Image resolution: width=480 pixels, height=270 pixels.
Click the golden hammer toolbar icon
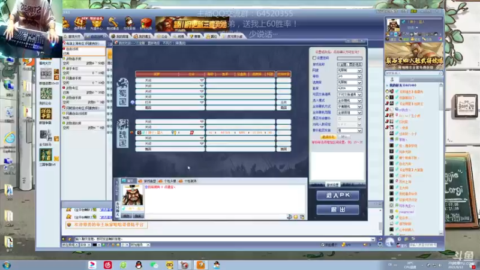click(x=113, y=23)
